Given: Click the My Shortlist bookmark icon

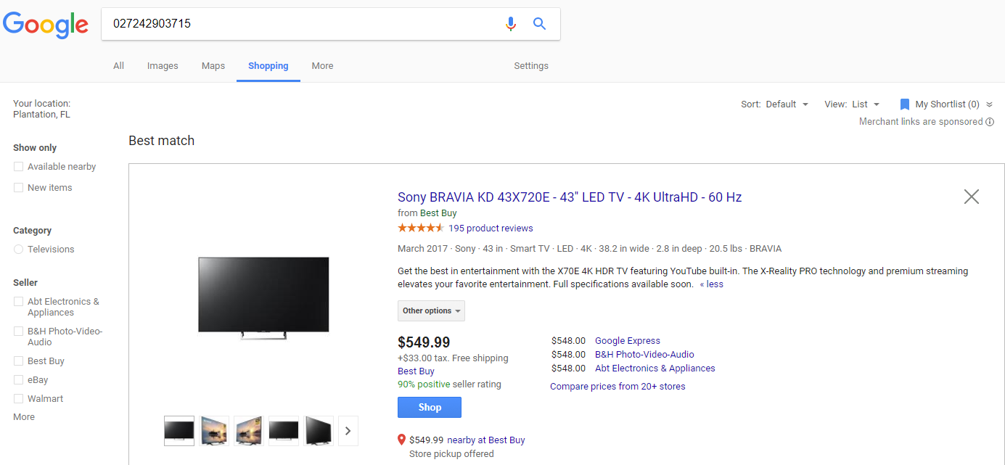Looking at the screenshot, I should point(905,104).
